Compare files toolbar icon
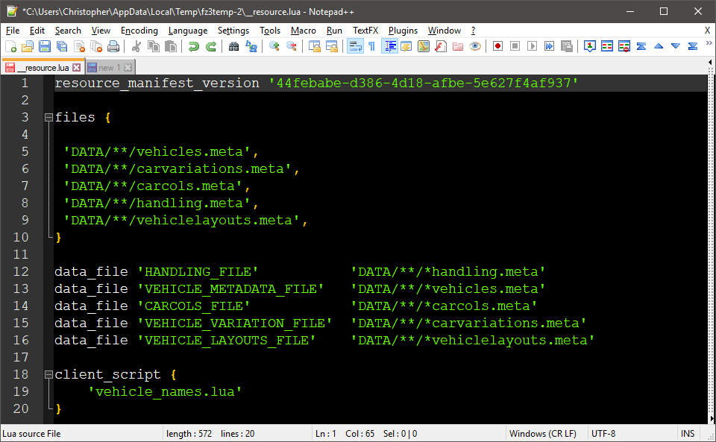The width and height of the screenshot is (716, 442). coord(607,46)
